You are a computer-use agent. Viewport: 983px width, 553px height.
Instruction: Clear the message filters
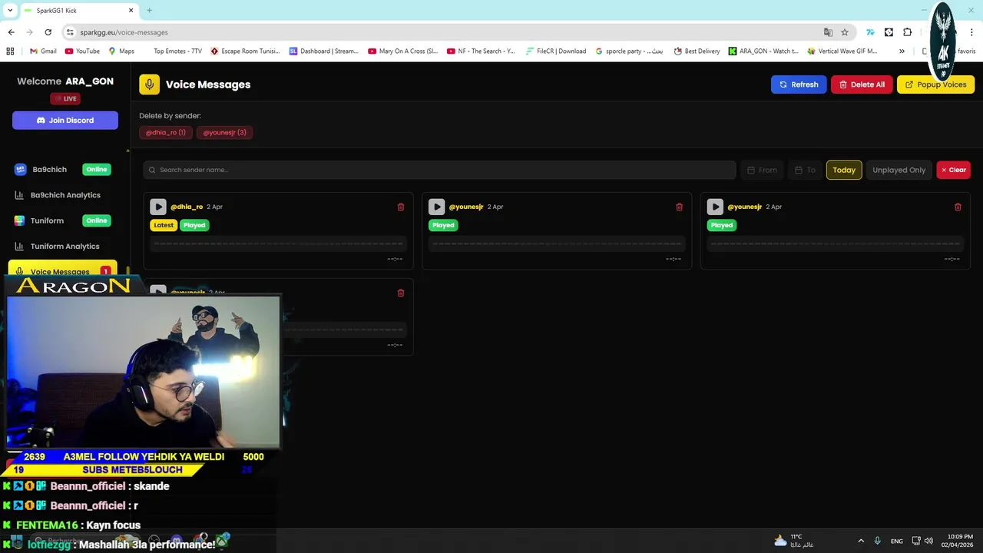click(953, 170)
